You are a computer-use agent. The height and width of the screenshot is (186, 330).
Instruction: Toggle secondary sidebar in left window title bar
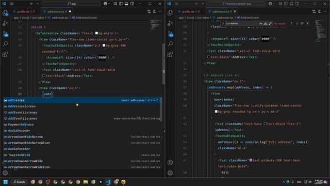tap(132, 4)
